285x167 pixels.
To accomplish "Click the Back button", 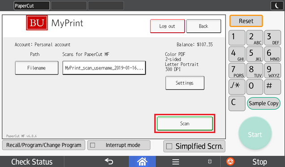I will [203, 26].
